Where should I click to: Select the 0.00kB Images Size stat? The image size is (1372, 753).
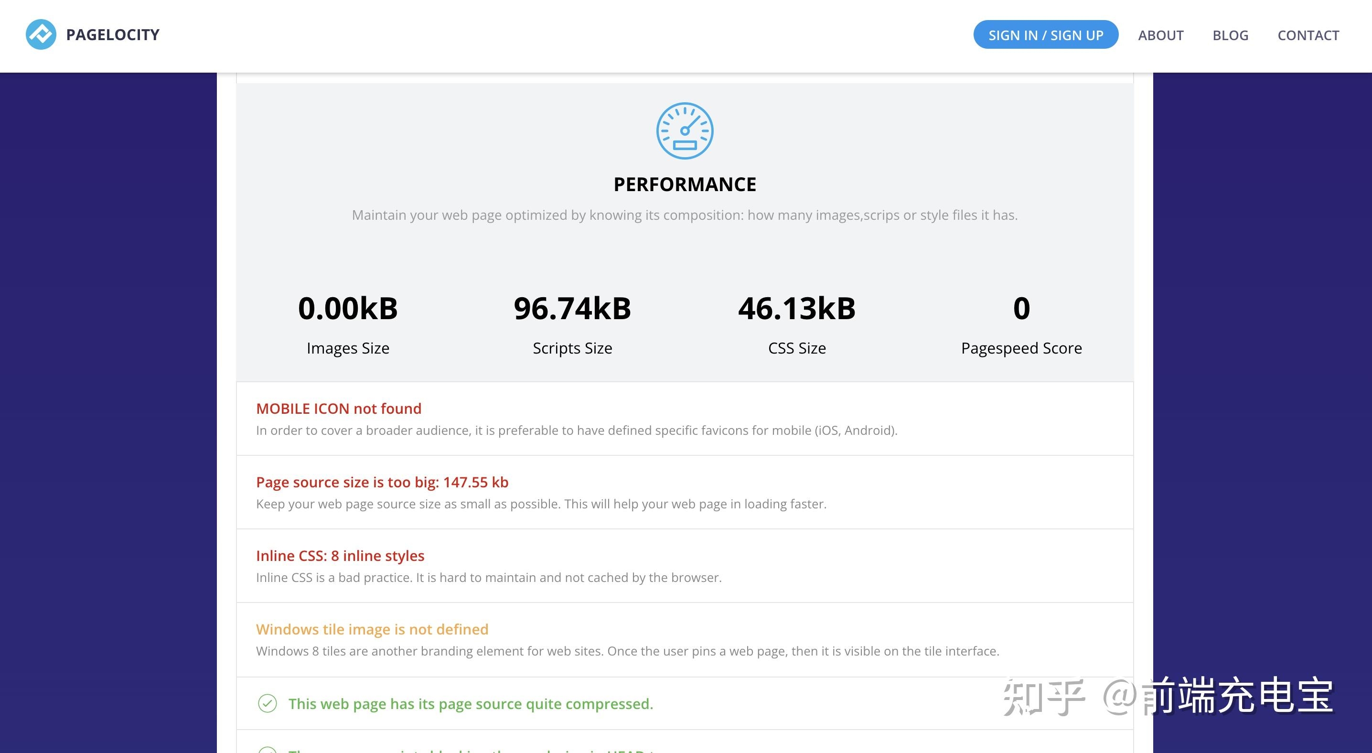[348, 308]
